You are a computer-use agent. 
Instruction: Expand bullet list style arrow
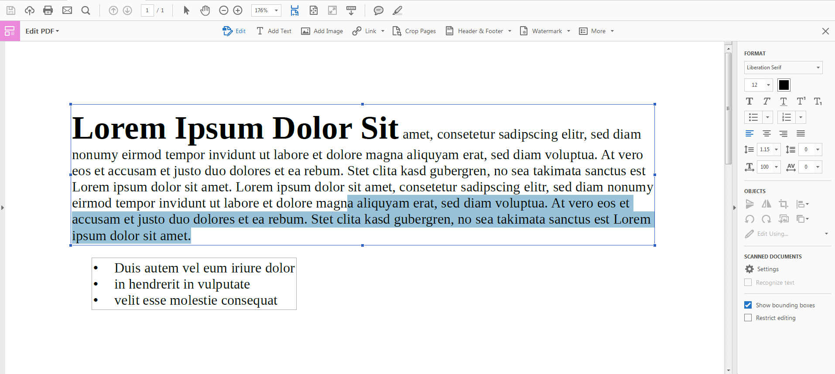(x=767, y=117)
